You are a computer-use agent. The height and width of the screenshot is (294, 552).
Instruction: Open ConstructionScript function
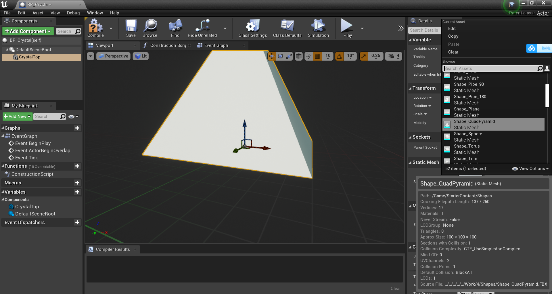click(32, 174)
